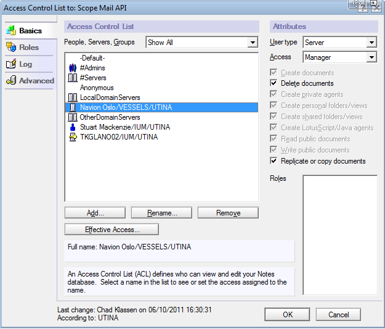The height and width of the screenshot is (329, 385).
Task: Toggle Create personal folders/views checkbox
Action: pyautogui.click(x=274, y=106)
